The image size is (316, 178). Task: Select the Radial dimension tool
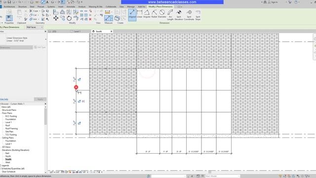(x=154, y=14)
